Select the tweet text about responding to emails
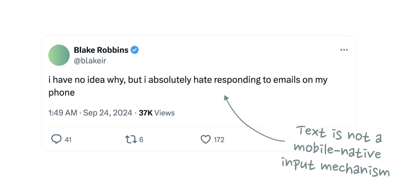This screenshot has height=186, width=399. [188, 86]
